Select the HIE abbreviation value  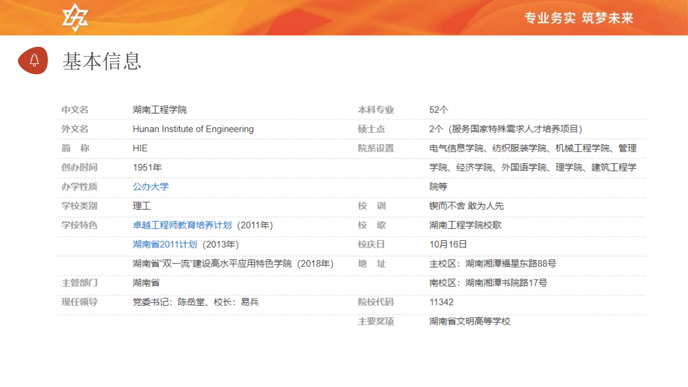(140, 148)
